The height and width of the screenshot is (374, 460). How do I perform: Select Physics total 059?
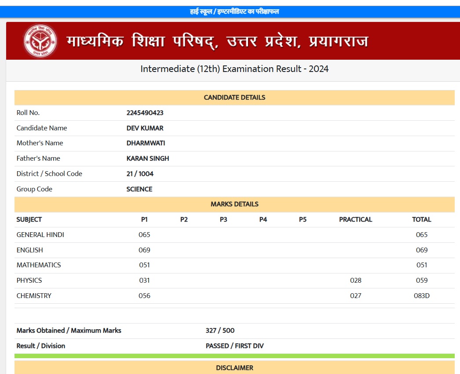422,280
